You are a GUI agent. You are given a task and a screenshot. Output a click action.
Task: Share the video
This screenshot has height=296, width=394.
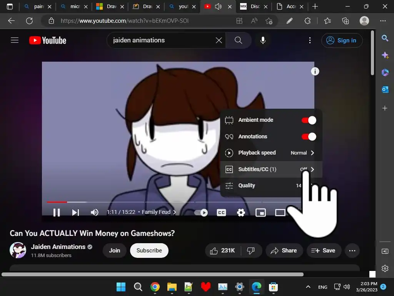(284, 251)
